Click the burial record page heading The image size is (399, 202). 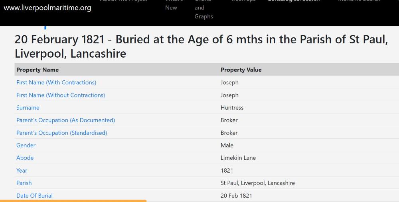point(201,46)
